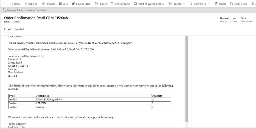
Task: Delete this email record
Action: tap(220, 4)
